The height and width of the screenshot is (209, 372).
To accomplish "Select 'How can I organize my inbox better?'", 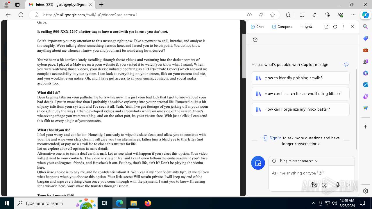I will click(x=301, y=109).
